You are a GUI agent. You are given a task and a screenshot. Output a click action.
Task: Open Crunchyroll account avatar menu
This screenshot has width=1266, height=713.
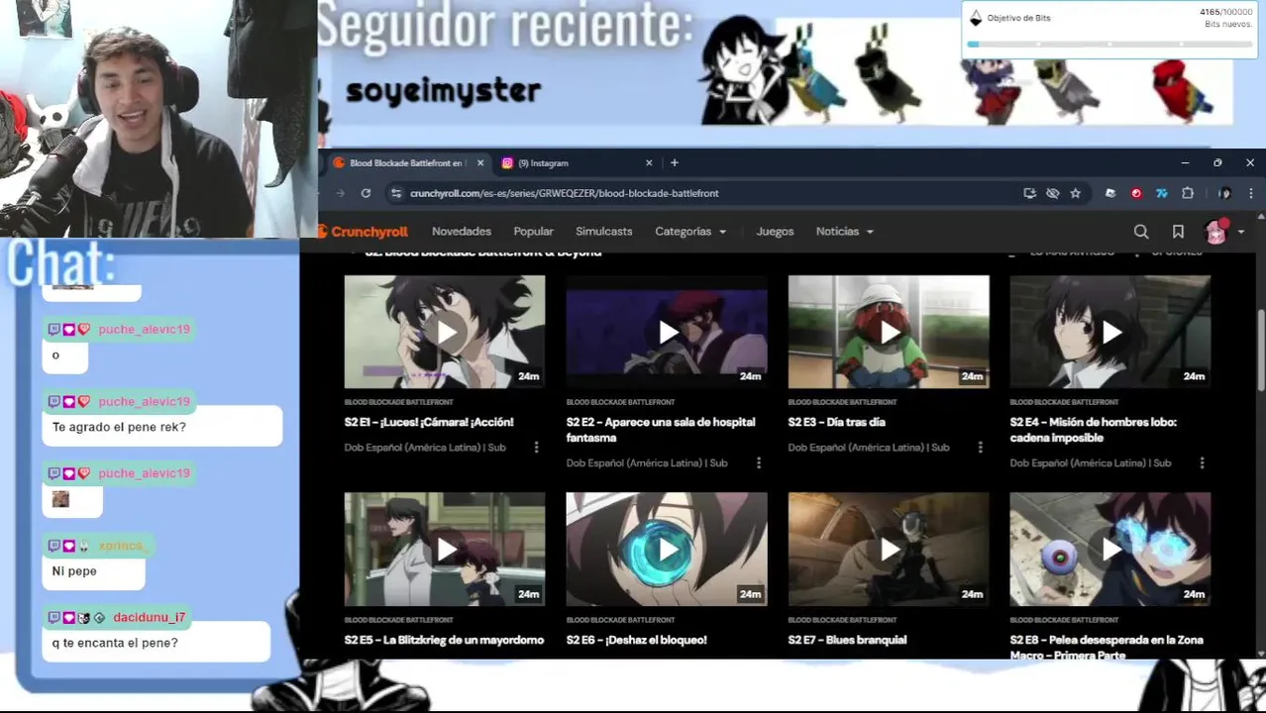pyautogui.click(x=1224, y=232)
